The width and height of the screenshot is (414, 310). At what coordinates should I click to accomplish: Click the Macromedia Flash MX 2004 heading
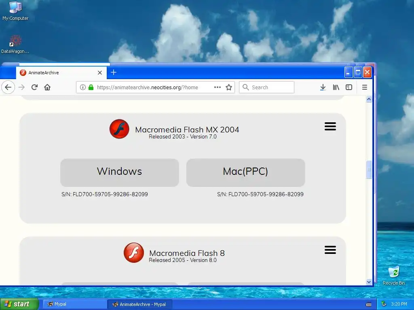click(187, 130)
